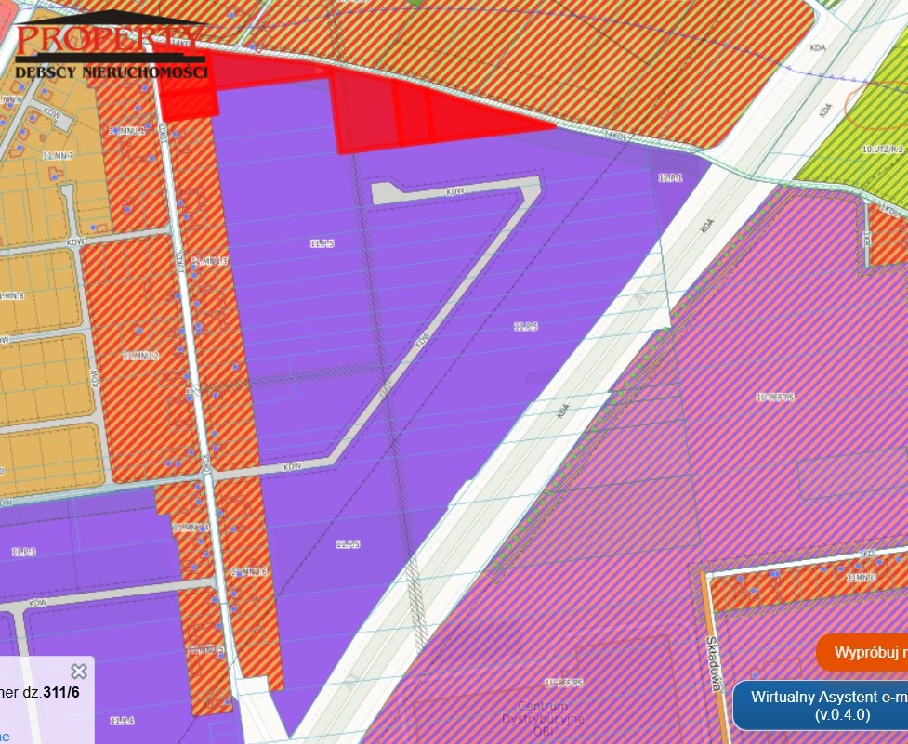Click the 1U-PEF-PS zone label near OBI
The height and width of the screenshot is (744, 908).
tap(564, 684)
